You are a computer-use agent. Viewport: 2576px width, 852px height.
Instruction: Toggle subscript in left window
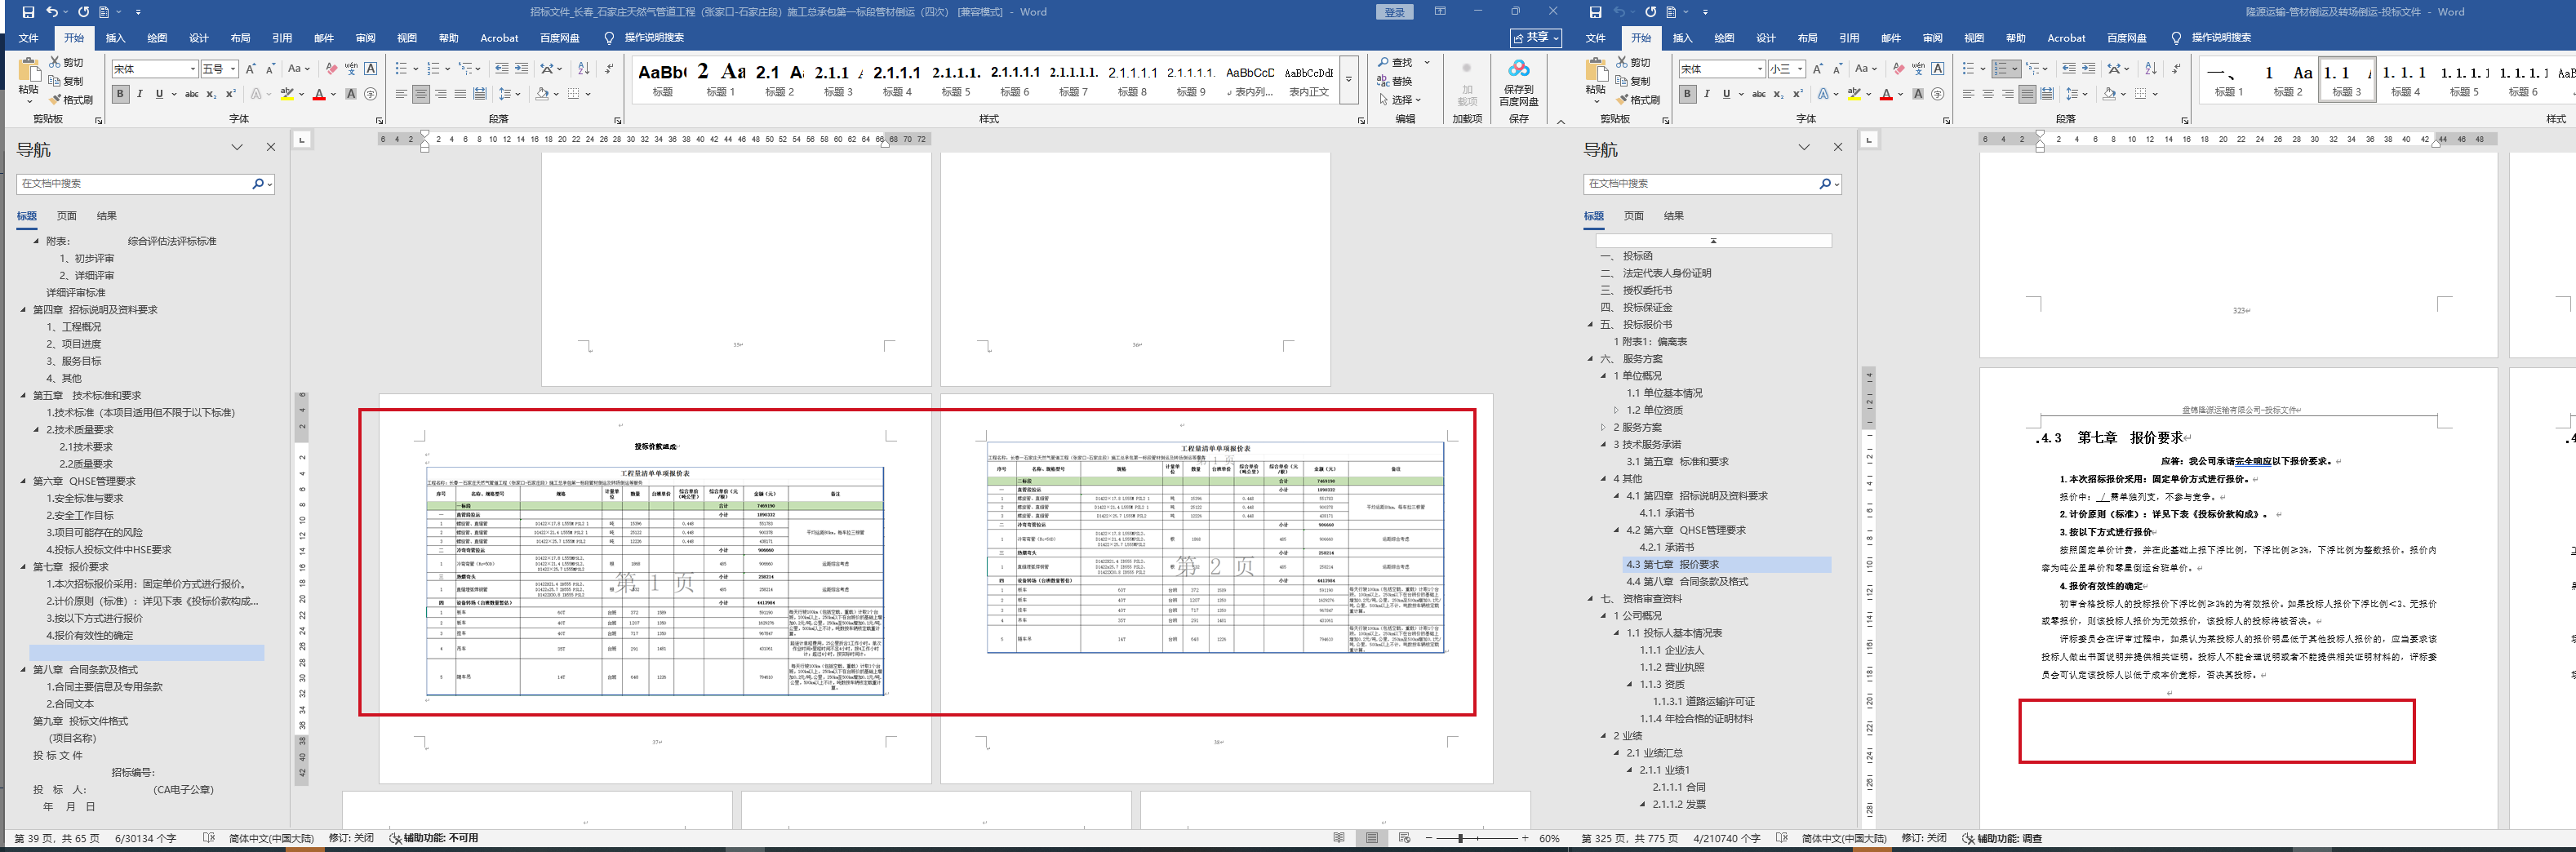point(213,94)
